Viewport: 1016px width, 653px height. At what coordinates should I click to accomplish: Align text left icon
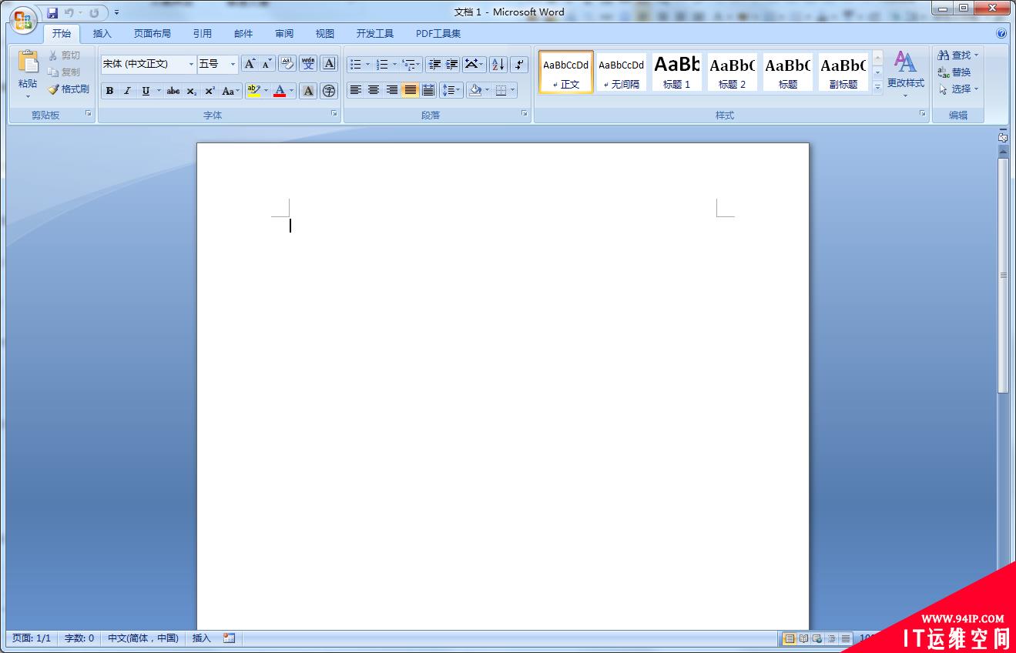[x=355, y=90]
